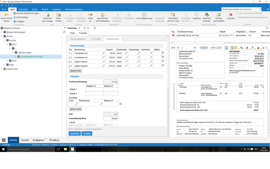This screenshot has width=270, height=169.
Task: Open Postbox in the bottom bar
Action: click(54, 140)
